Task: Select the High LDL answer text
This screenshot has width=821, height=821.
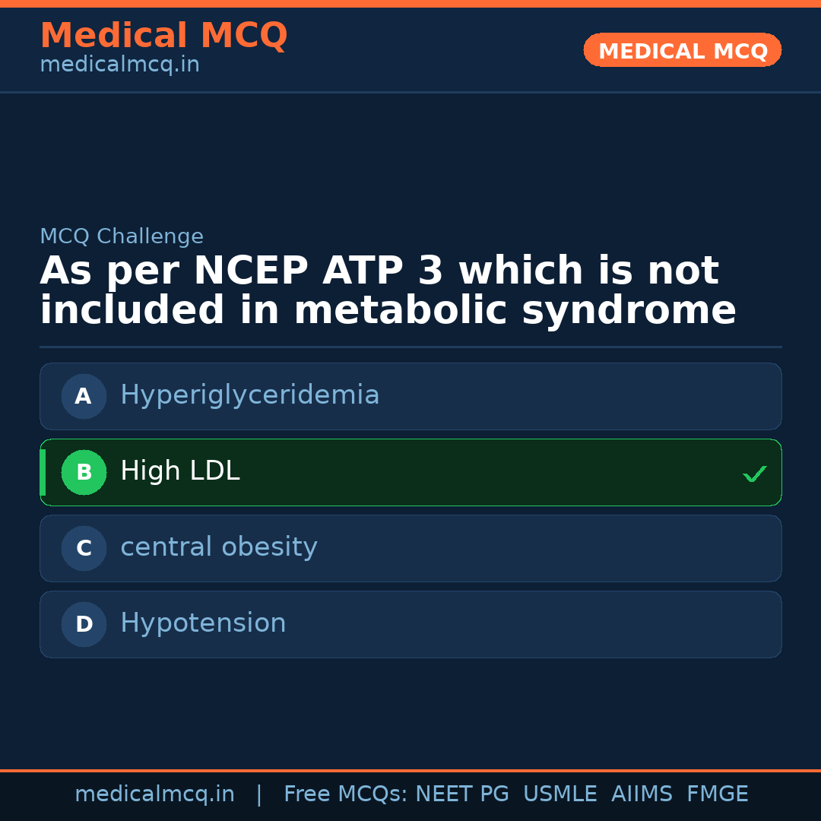Action: pos(179,471)
